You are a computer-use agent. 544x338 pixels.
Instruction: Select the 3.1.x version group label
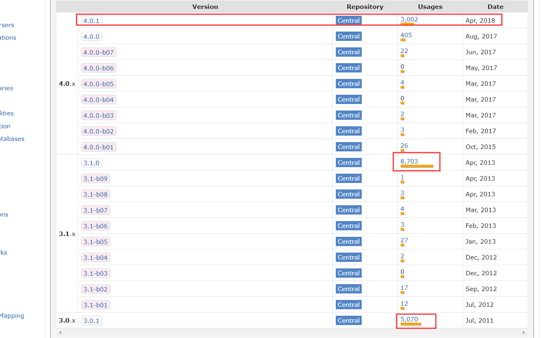point(67,234)
